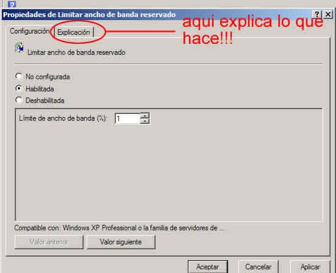Select the Habilitada radio option
Image resolution: width=336 pixels, height=273 pixels.
19,88
